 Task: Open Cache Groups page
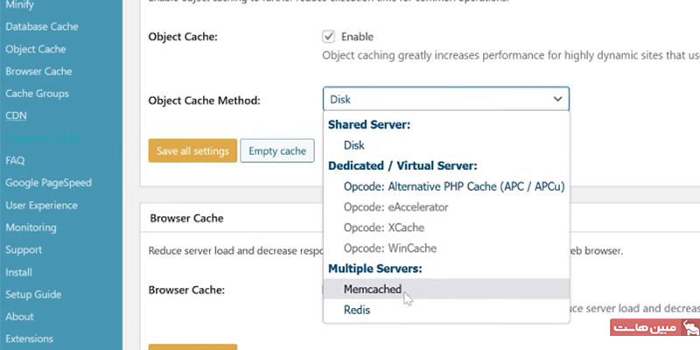click(37, 94)
